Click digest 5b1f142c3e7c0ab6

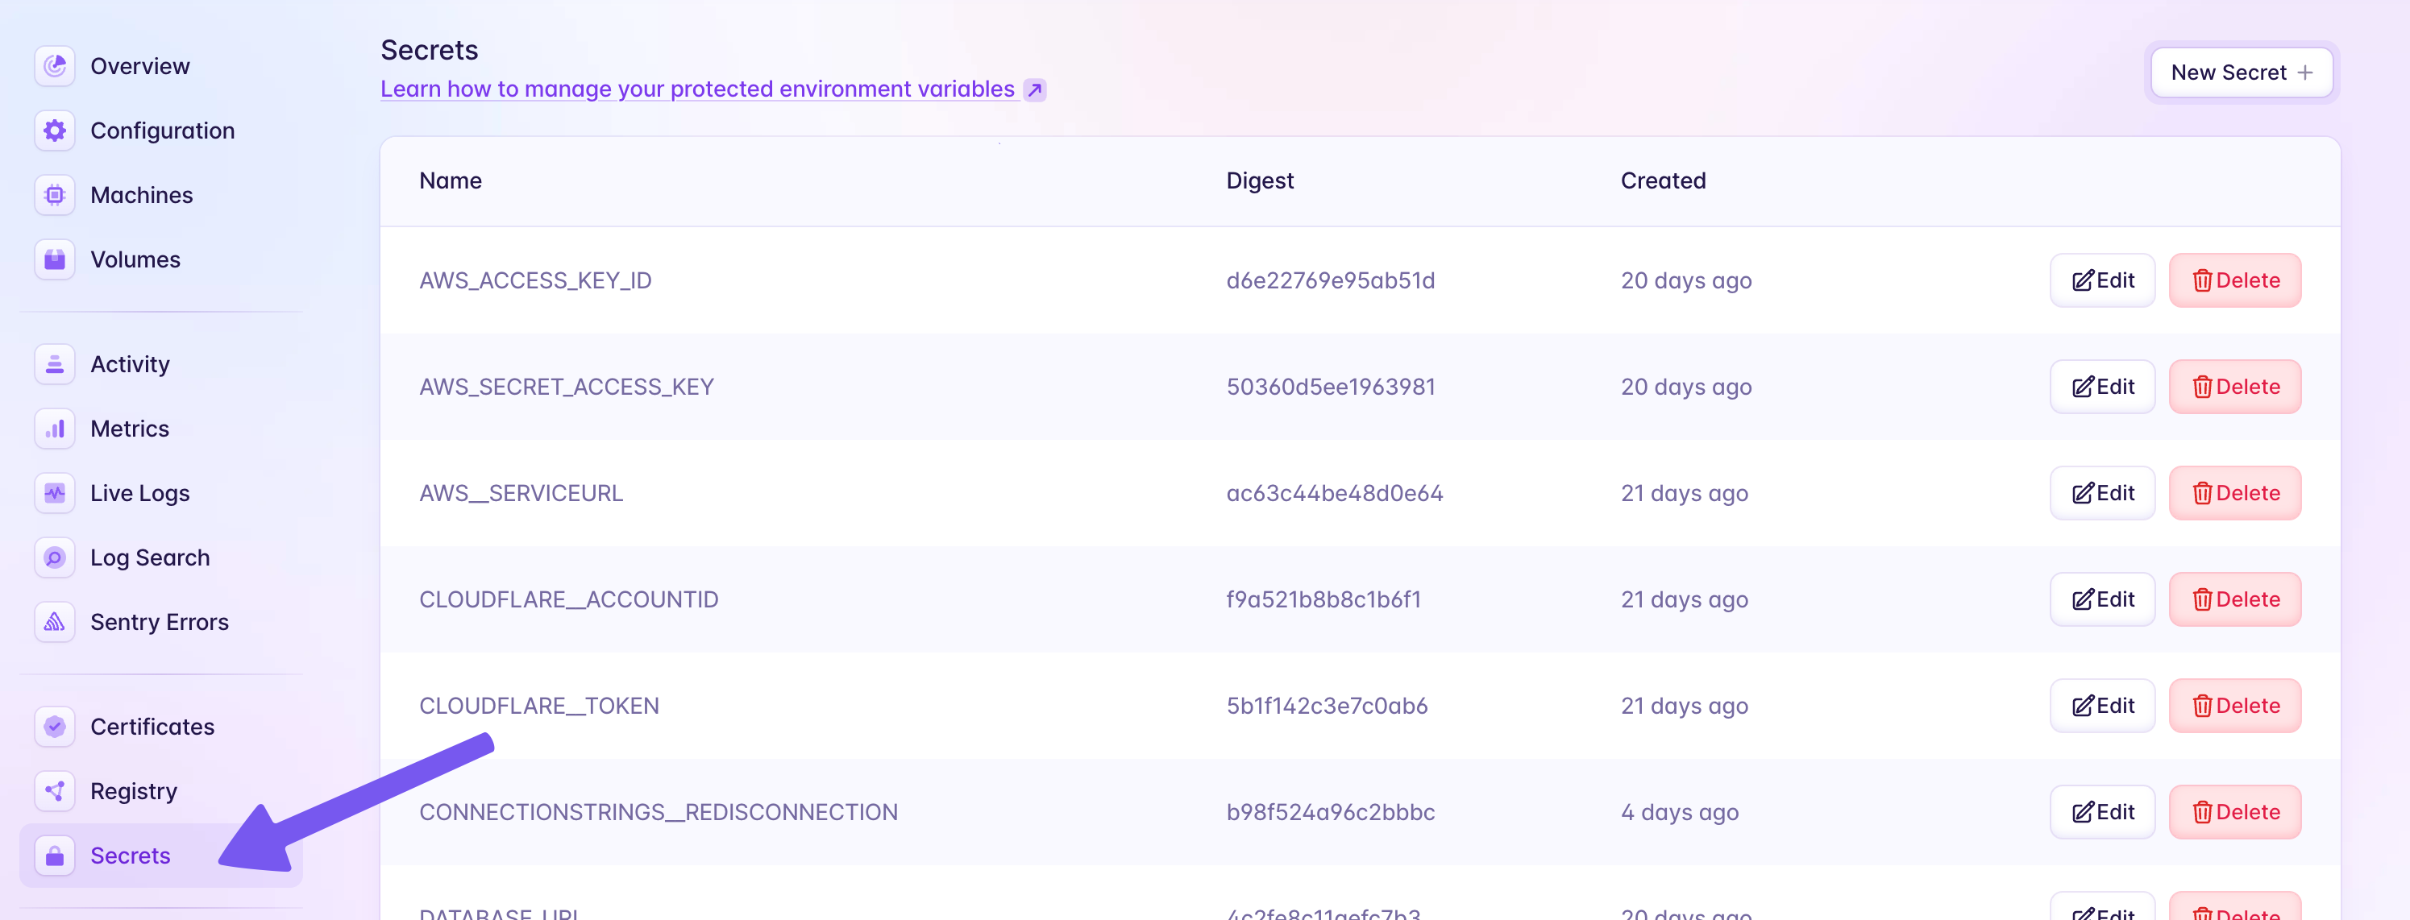1327,706
